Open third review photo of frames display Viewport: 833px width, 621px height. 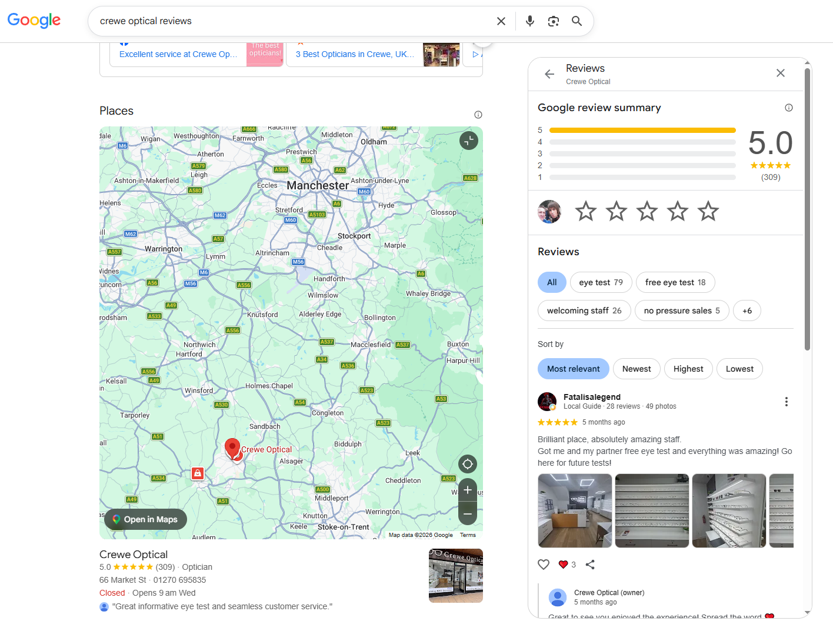pos(729,510)
